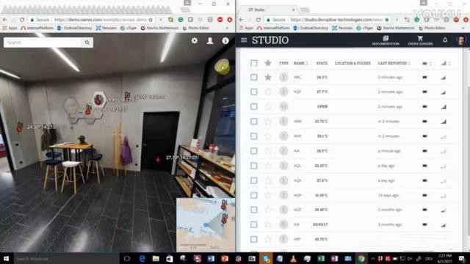Open File Explorer from the taskbar
This screenshot has height=264, width=470.
pos(156,258)
